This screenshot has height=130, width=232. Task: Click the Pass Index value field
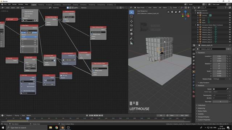(220, 101)
